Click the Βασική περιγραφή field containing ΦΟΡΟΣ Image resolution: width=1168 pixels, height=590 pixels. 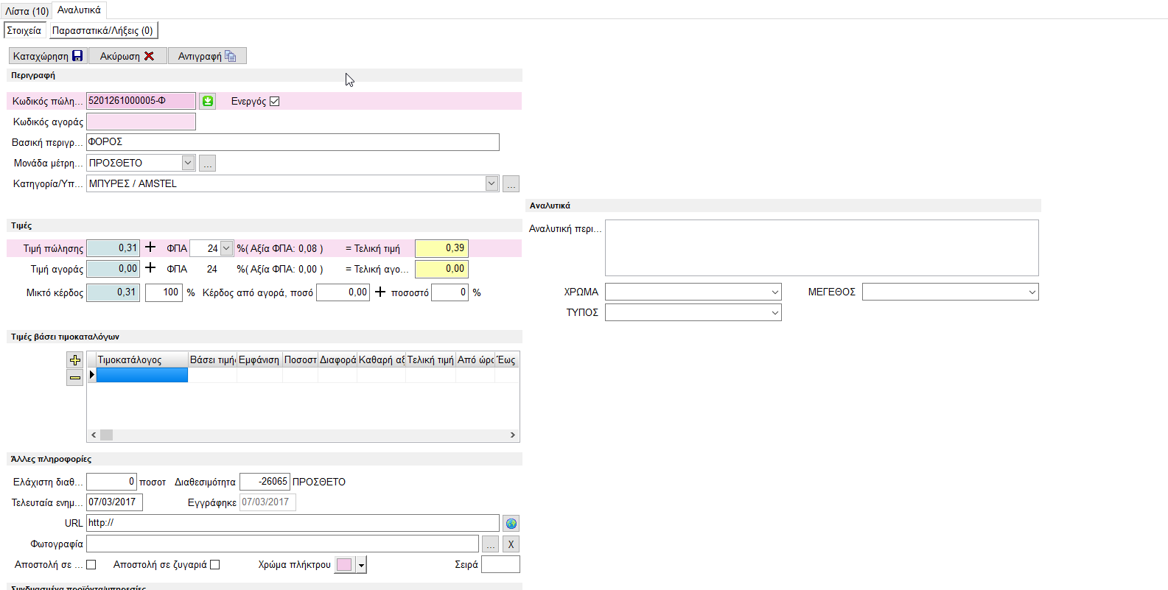(x=293, y=142)
